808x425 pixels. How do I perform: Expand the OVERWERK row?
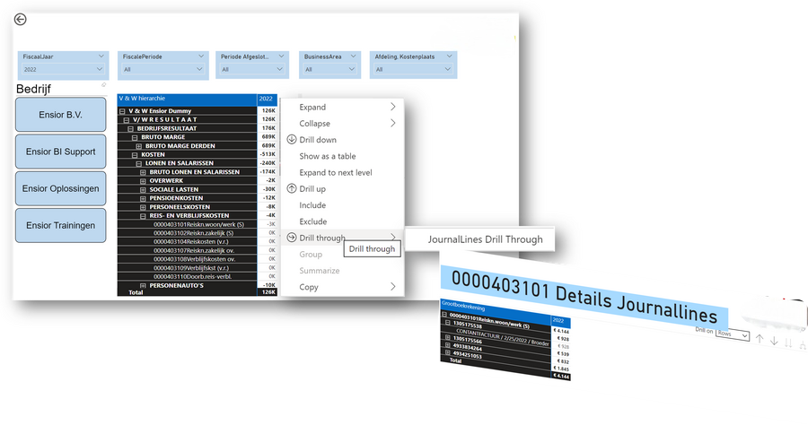click(143, 180)
